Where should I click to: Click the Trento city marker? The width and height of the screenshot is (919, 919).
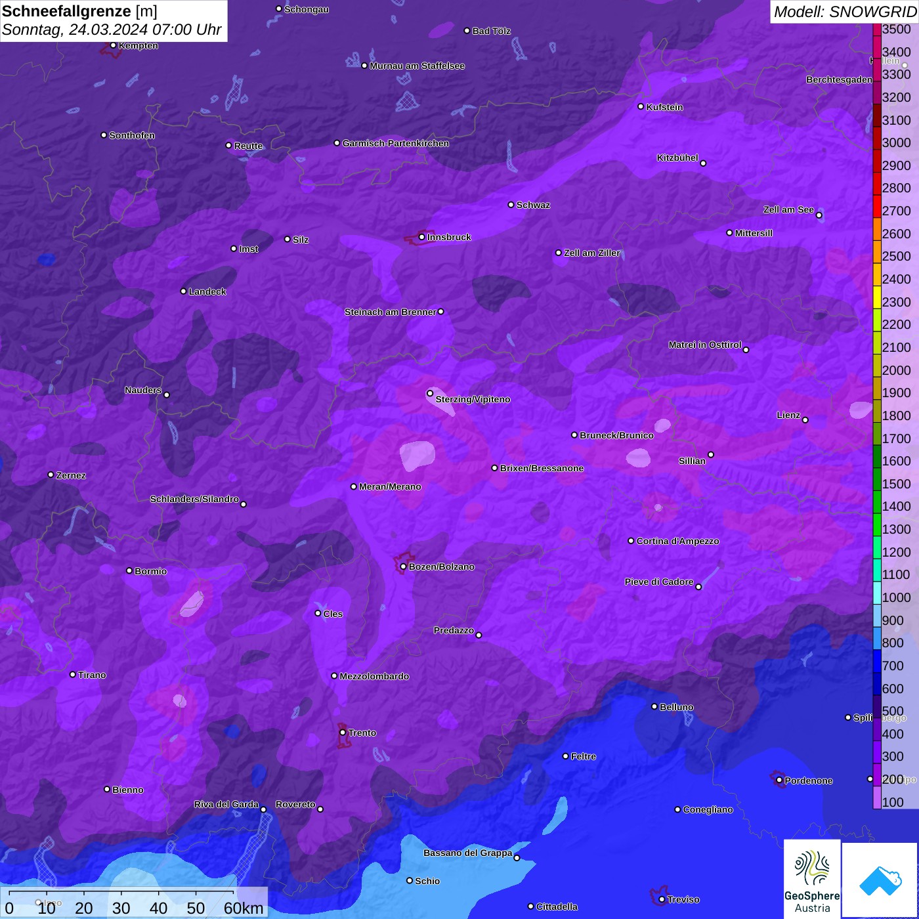(343, 733)
